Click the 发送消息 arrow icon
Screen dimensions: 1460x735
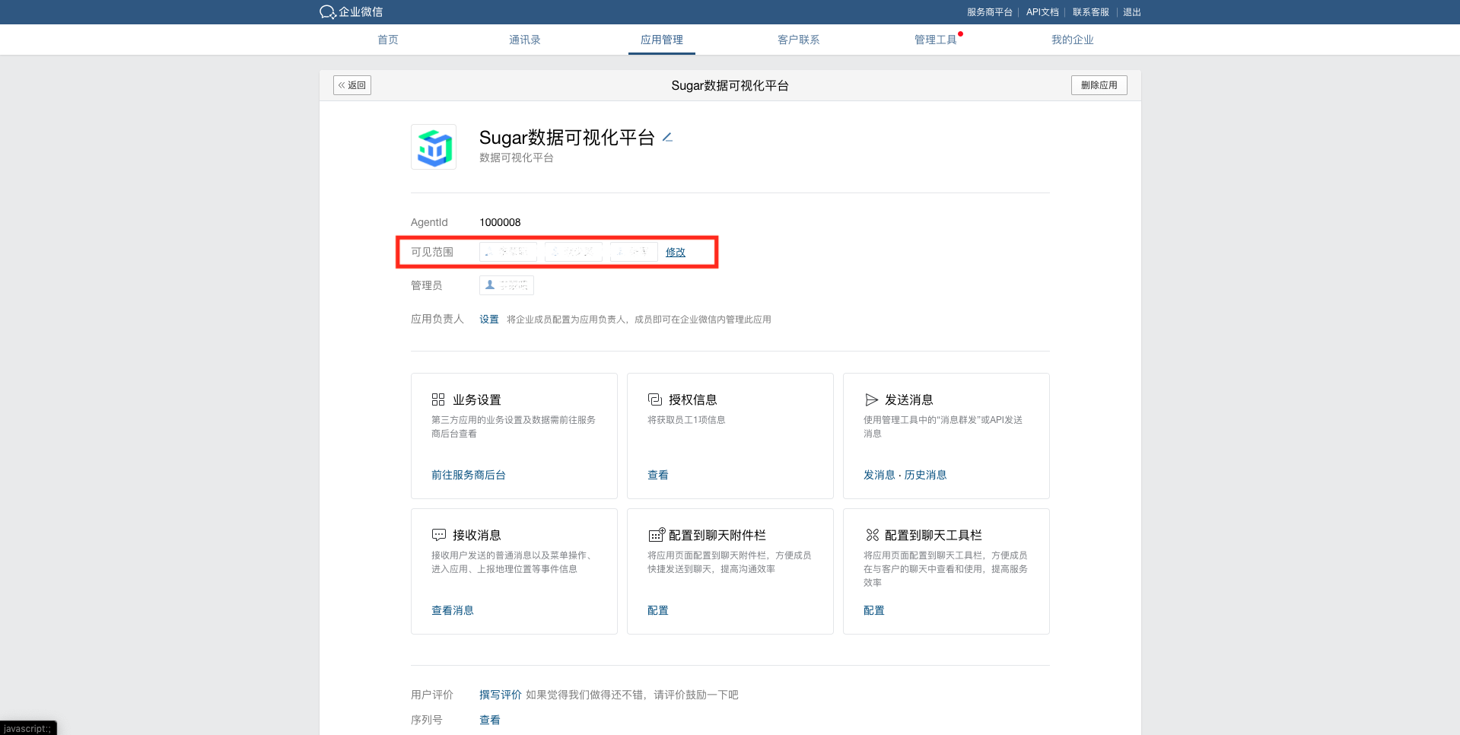coord(871,399)
